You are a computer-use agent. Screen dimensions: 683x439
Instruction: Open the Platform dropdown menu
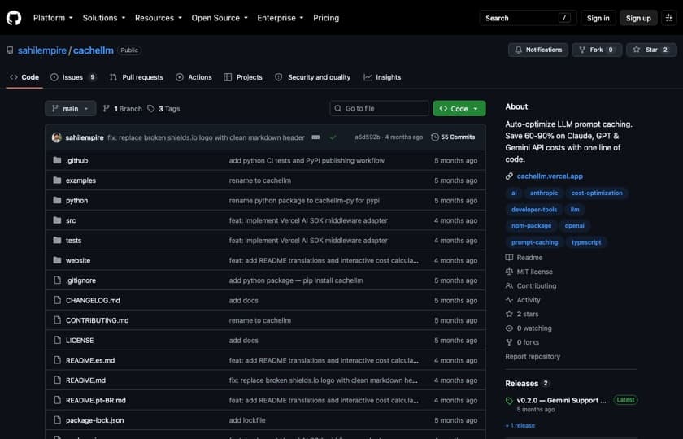53,18
